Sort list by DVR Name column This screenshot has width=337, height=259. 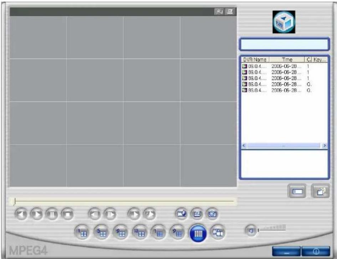click(x=255, y=60)
